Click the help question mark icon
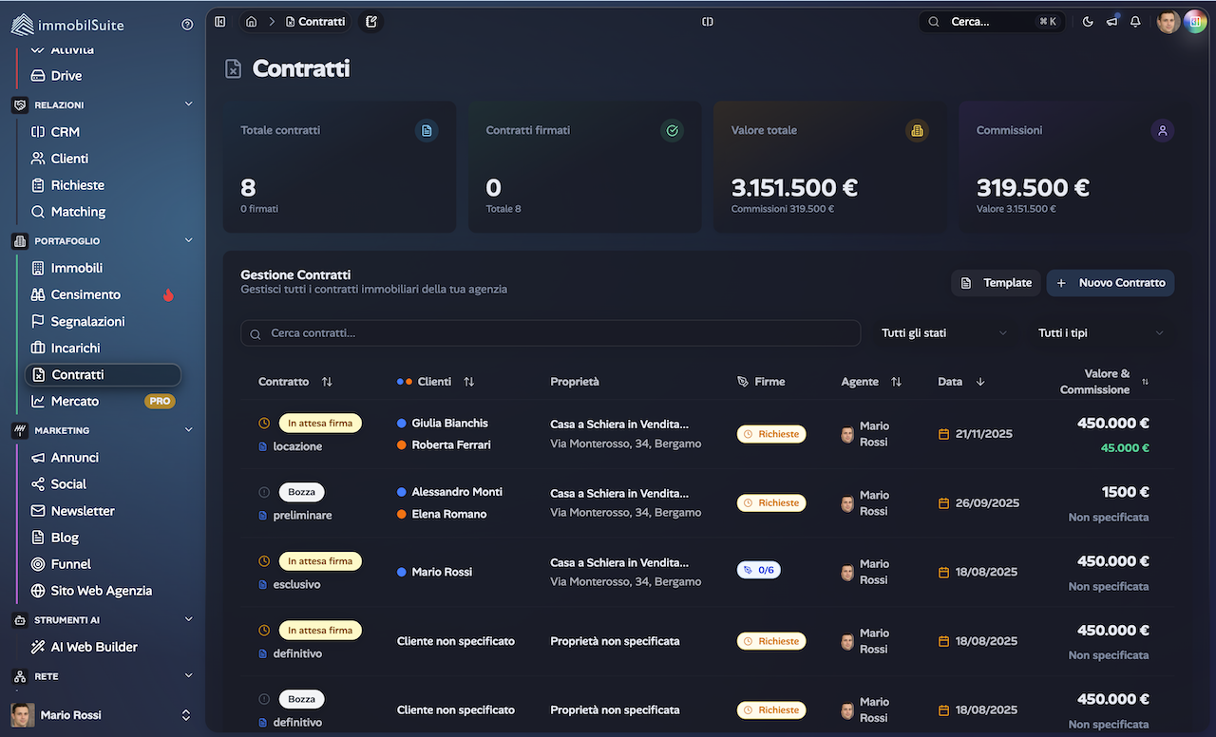1216x737 pixels. tap(187, 25)
